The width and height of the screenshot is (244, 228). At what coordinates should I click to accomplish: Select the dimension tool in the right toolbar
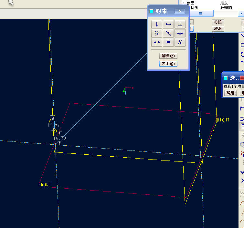pyautogui.click(x=242, y=108)
